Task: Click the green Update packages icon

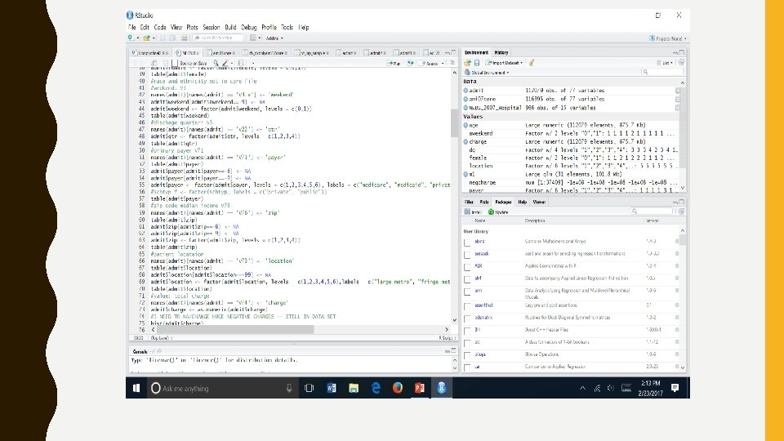Action: [491, 212]
